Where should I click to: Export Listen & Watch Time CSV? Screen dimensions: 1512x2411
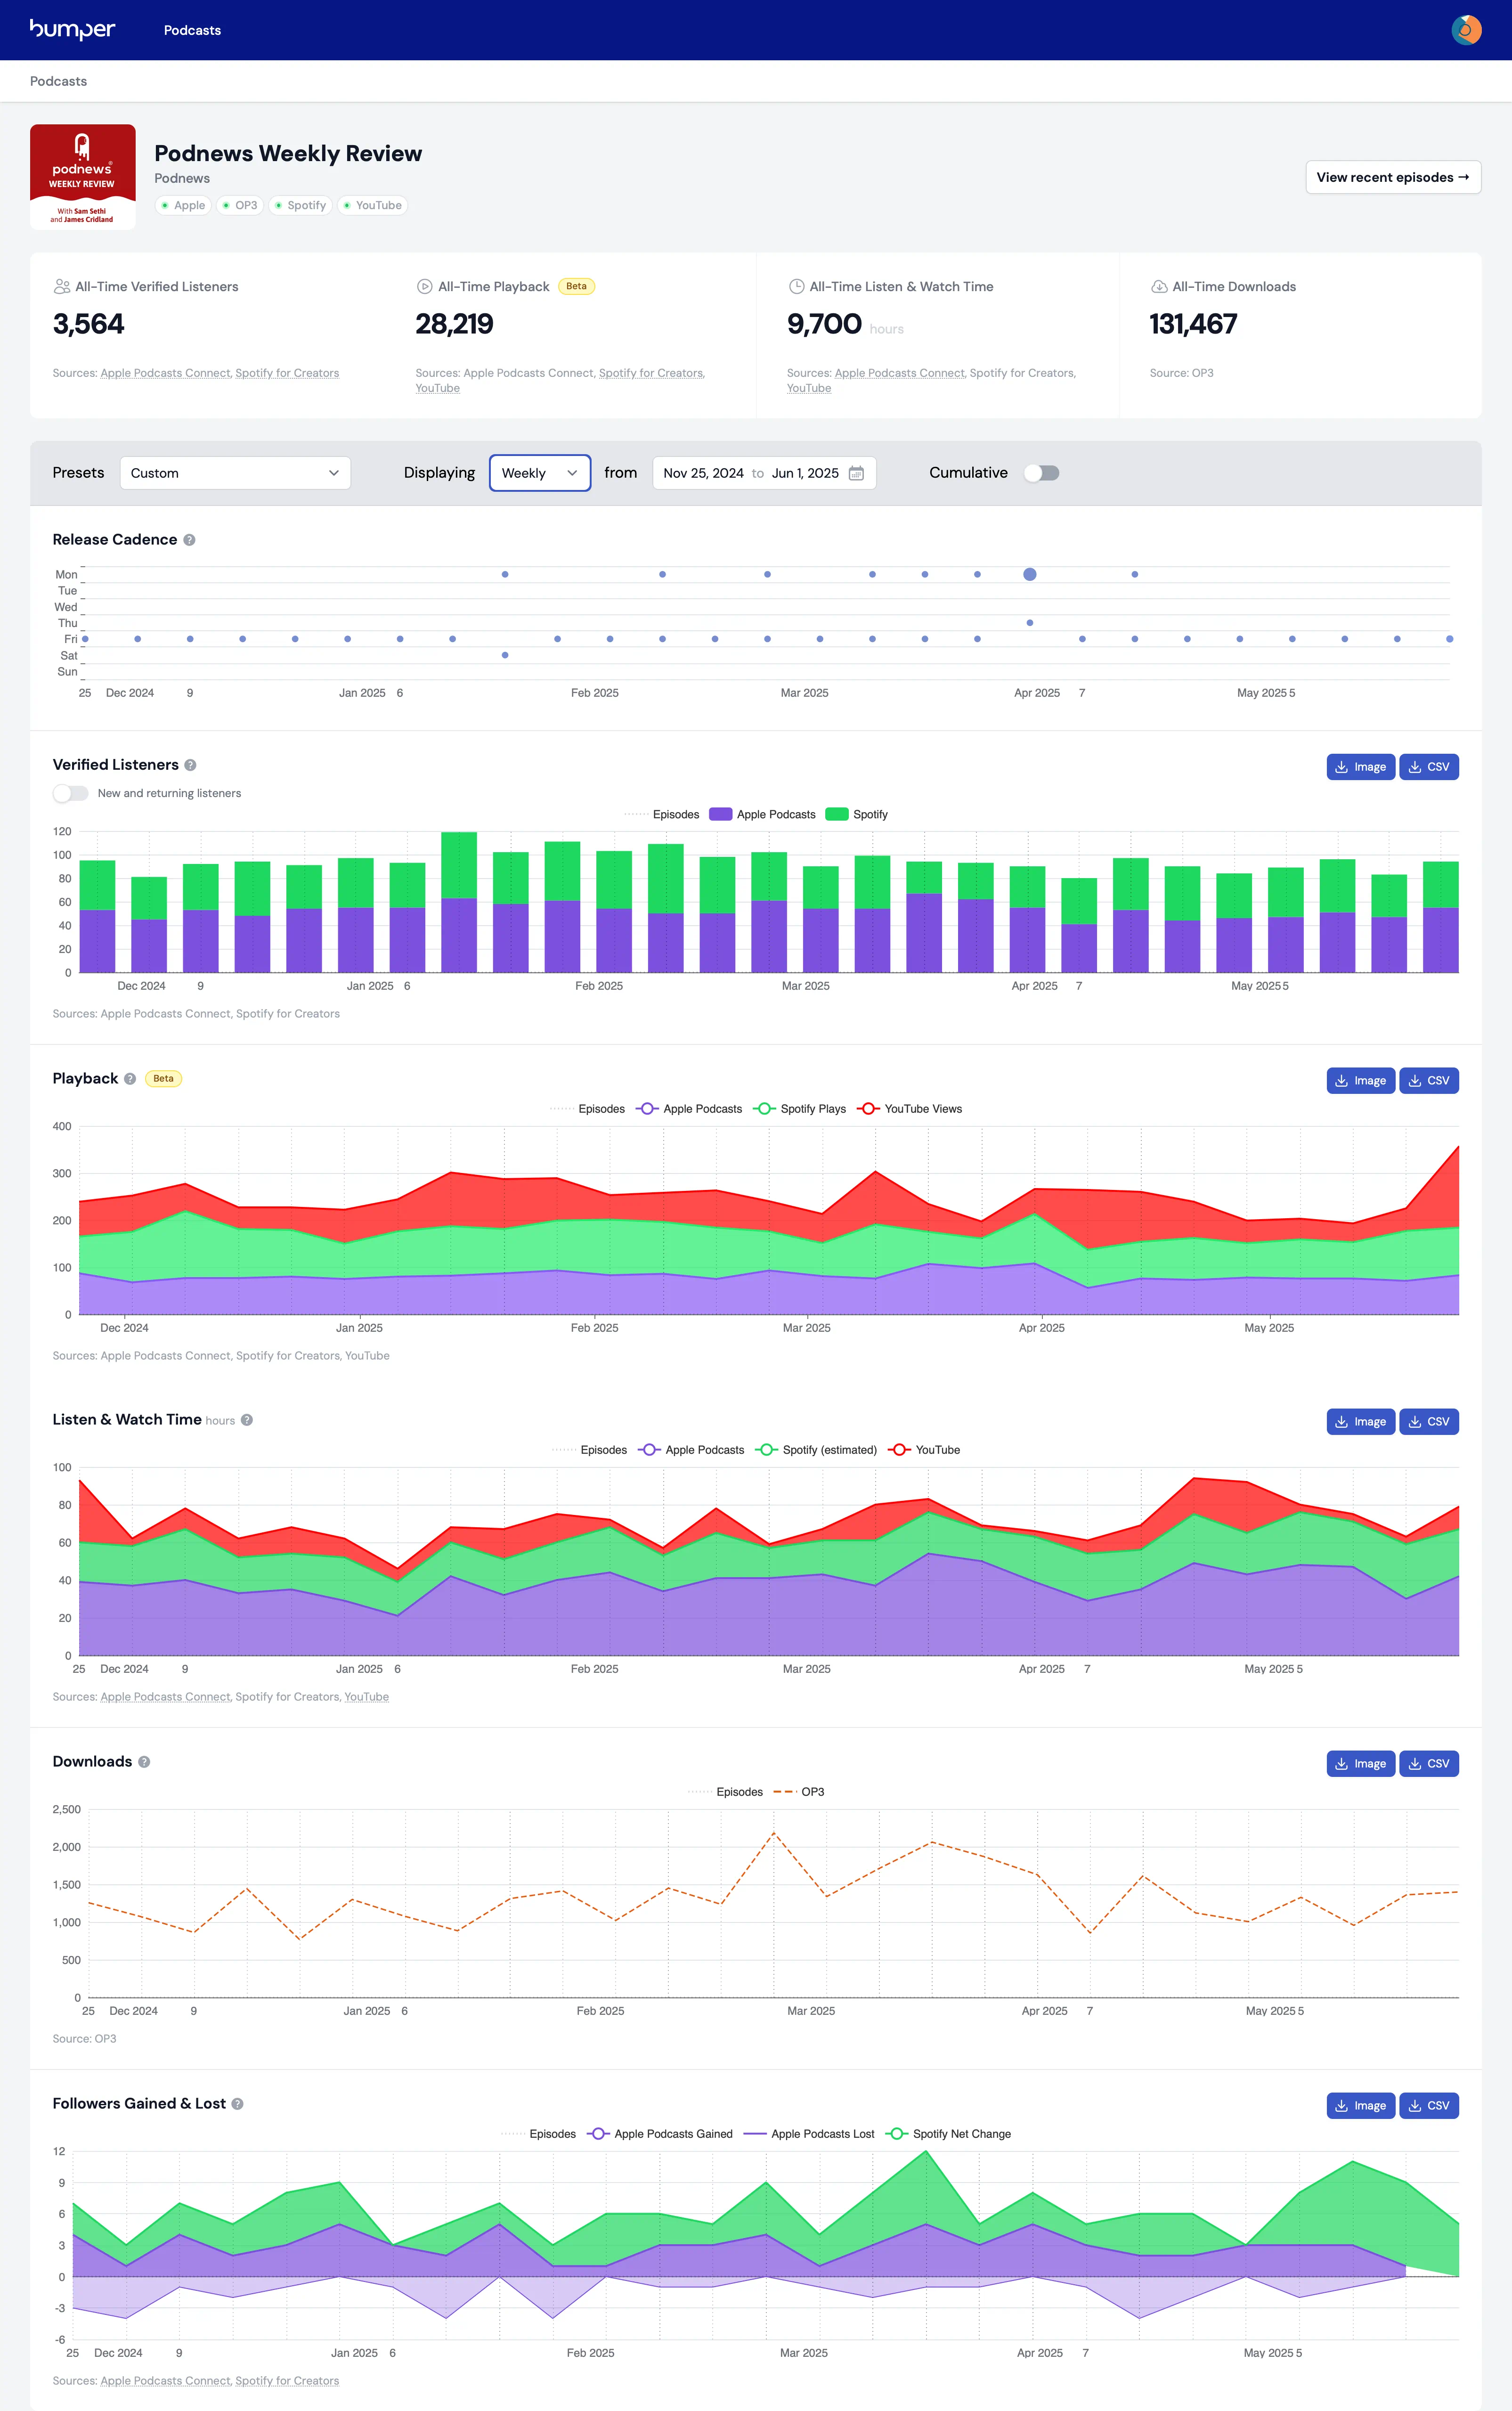(x=1428, y=1422)
